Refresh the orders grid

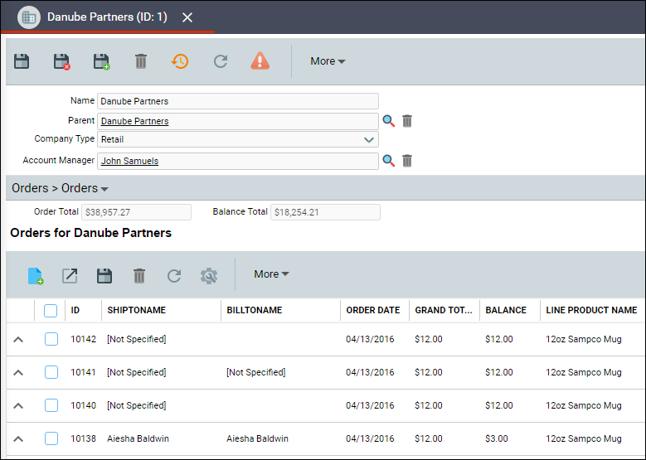tap(174, 275)
